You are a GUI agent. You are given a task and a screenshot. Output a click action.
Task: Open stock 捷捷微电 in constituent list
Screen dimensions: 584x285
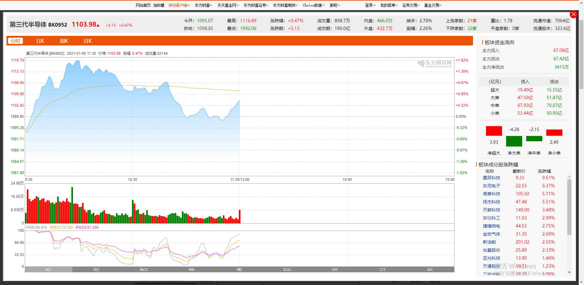point(491,226)
